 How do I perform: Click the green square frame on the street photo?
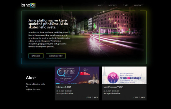pos(108,35)
